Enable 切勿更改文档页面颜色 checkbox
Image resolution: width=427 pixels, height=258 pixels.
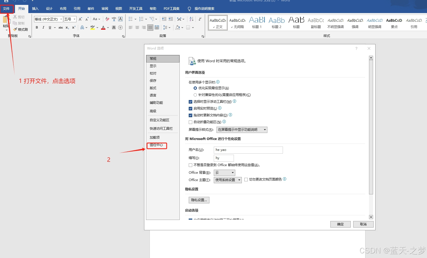[246, 179]
